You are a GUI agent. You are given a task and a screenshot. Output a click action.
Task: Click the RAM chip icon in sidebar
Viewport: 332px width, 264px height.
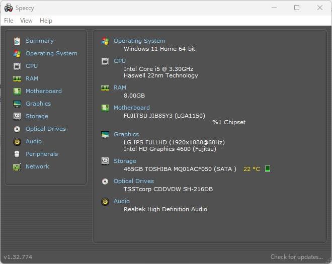17,78
